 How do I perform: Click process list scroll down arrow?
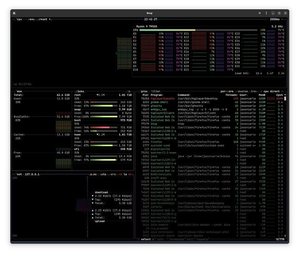click(x=285, y=236)
